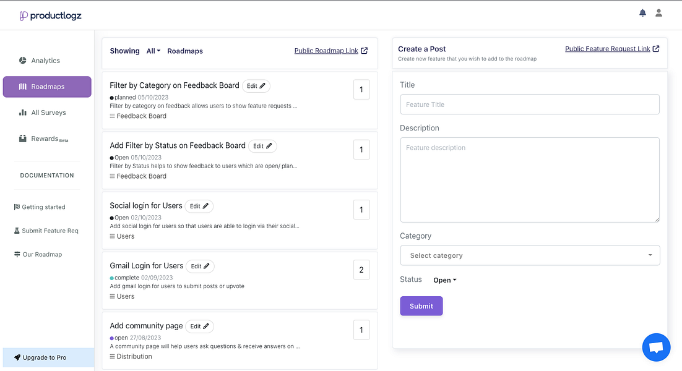Image resolution: width=682 pixels, height=371 pixels.
Task: Open the Select category dropdown
Action: coord(530,255)
